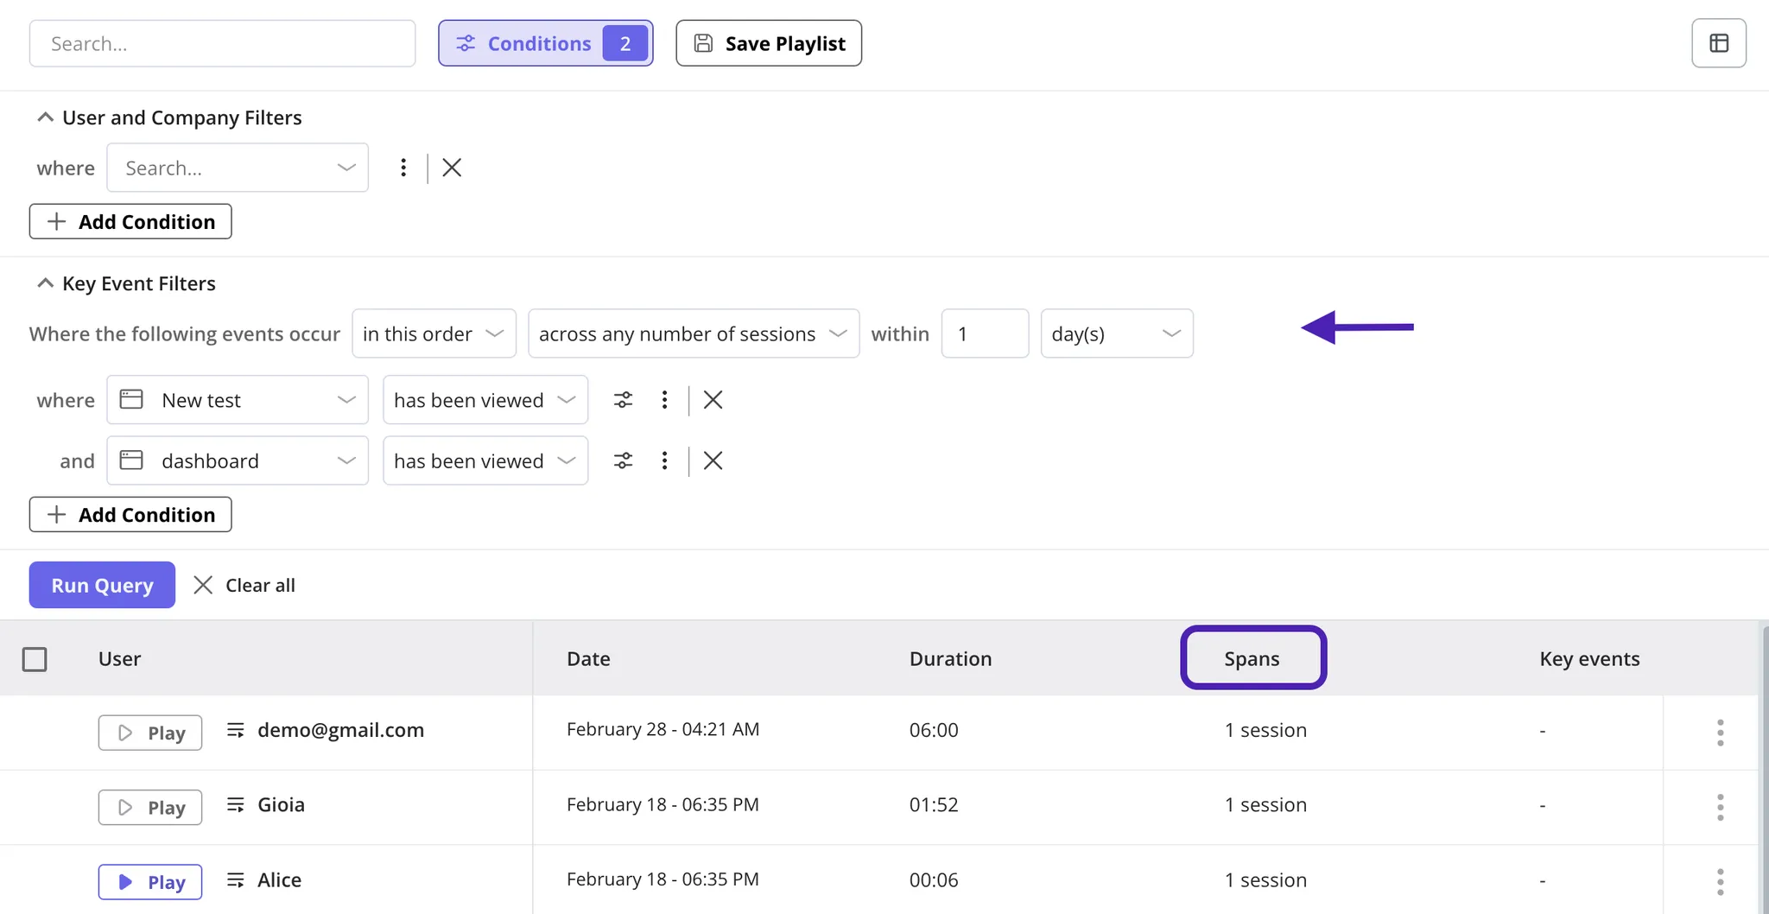
Task: Sort by the Date column header
Action: pos(588,658)
